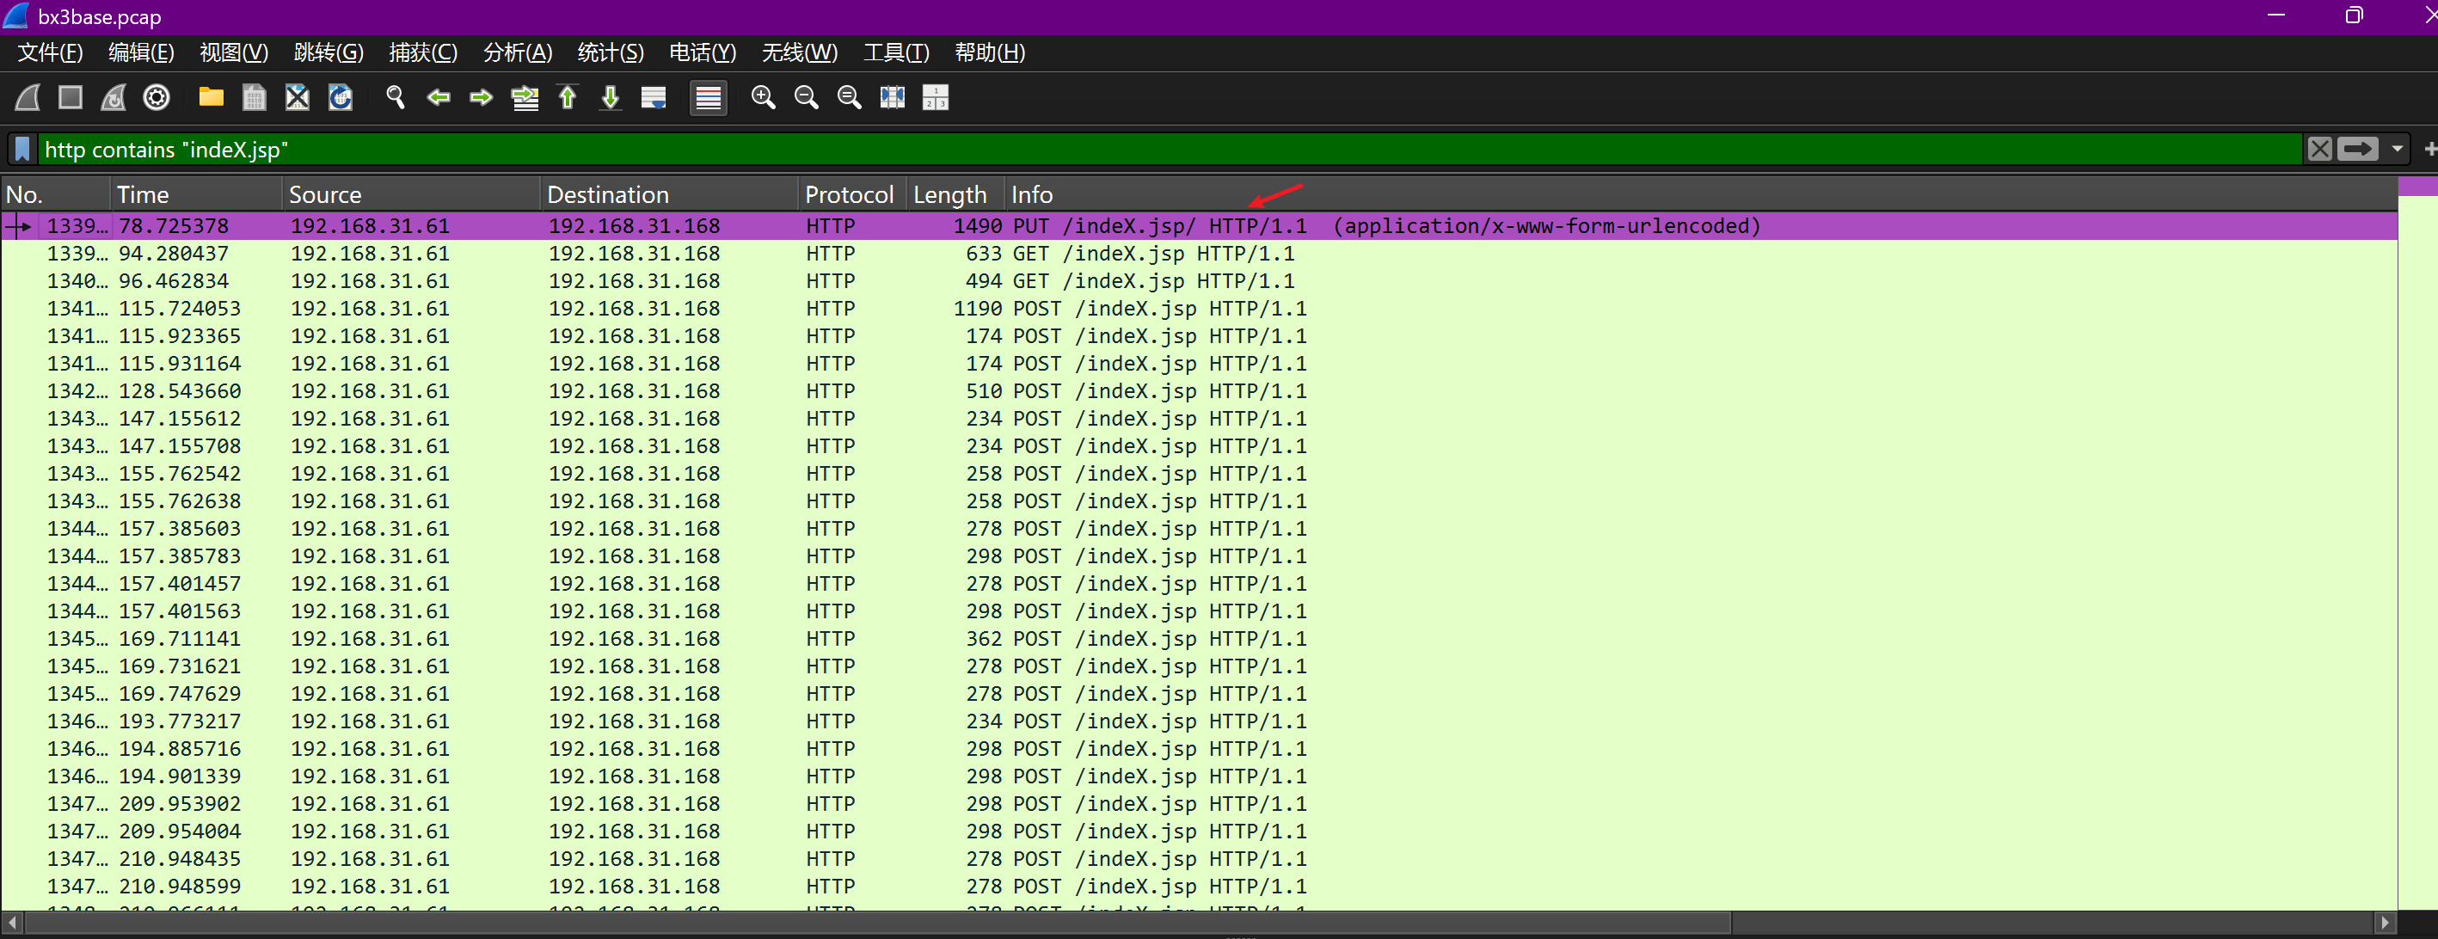
Task: Expand display filter history dropdown arrow
Action: click(x=2398, y=149)
